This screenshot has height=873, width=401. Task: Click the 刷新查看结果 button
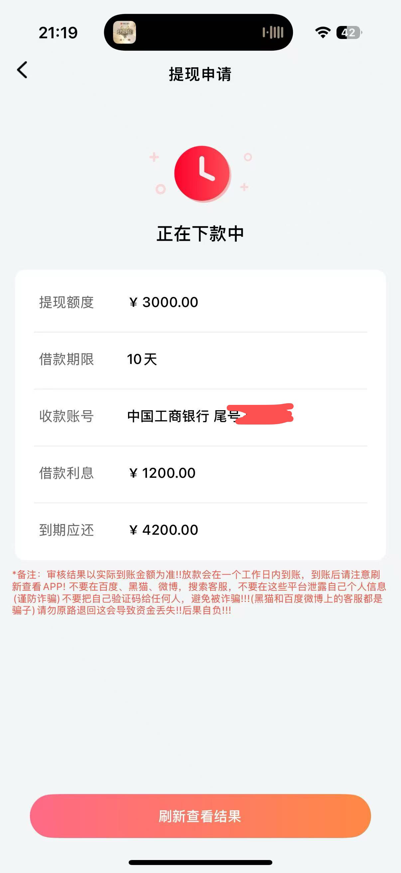coord(200,816)
